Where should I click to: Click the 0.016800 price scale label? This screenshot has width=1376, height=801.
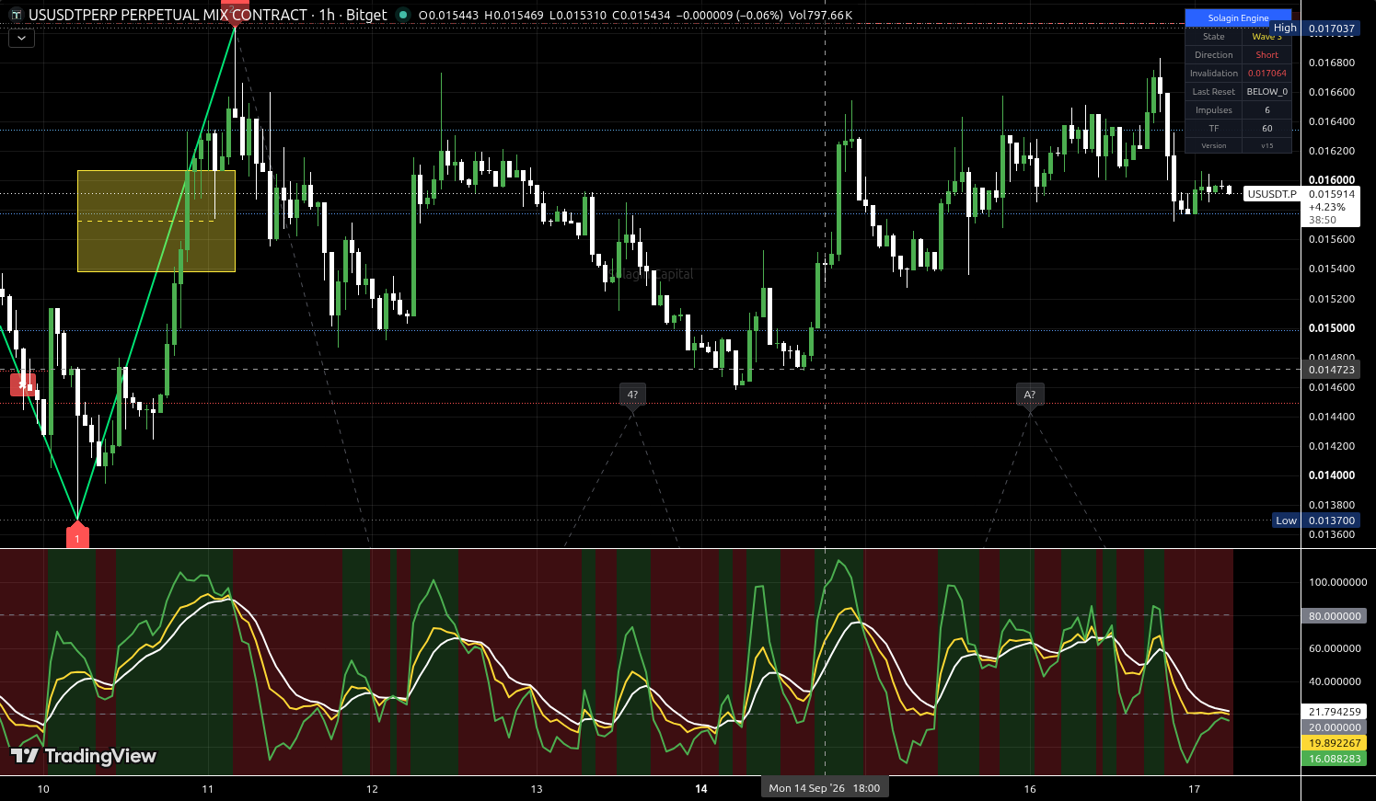coord(1332,63)
